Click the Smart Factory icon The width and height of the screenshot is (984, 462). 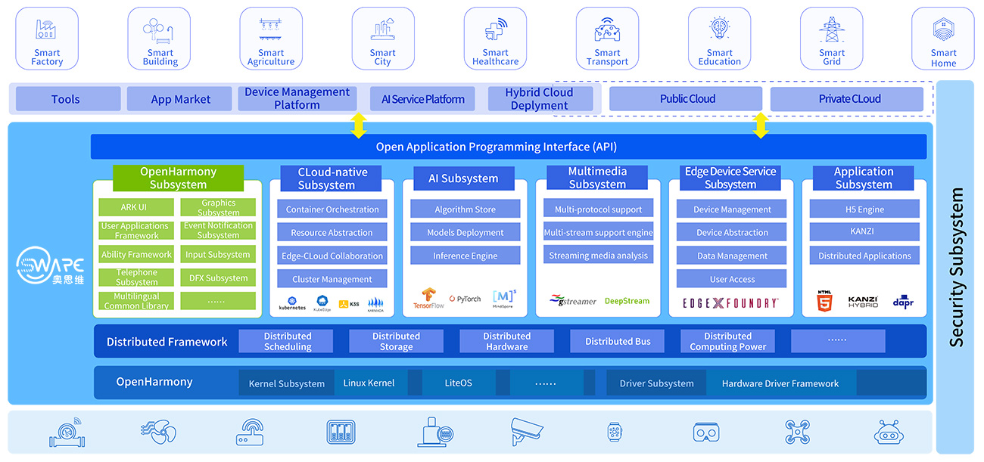pyautogui.click(x=47, y=30)
